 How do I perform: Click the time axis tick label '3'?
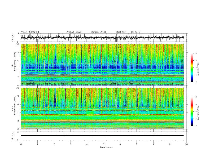71,144
